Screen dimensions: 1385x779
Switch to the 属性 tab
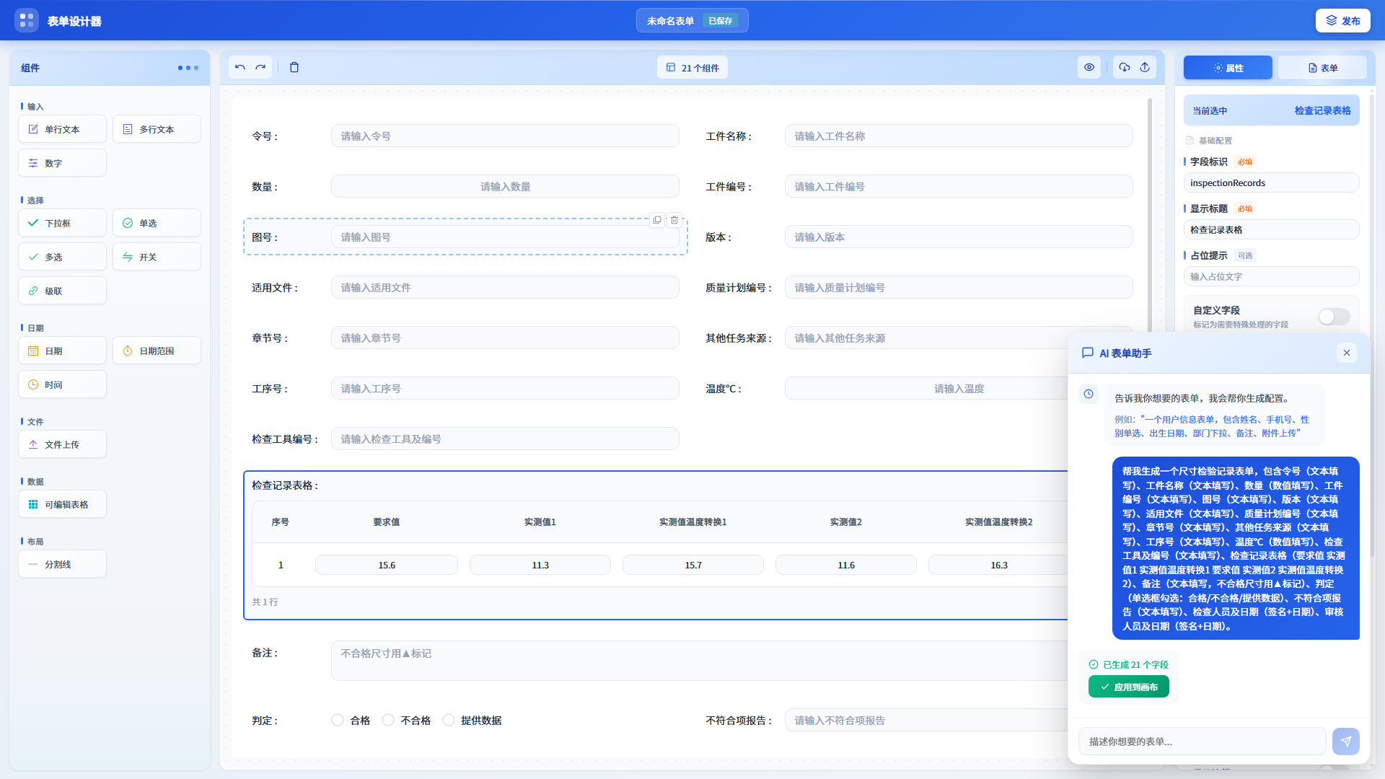[1228, 68]
